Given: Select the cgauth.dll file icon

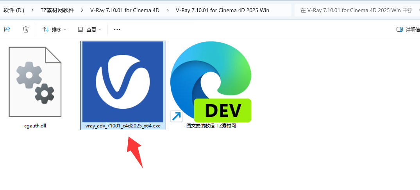Looking at the screenshot, I should pyautogui.click(x=35, y=82).
